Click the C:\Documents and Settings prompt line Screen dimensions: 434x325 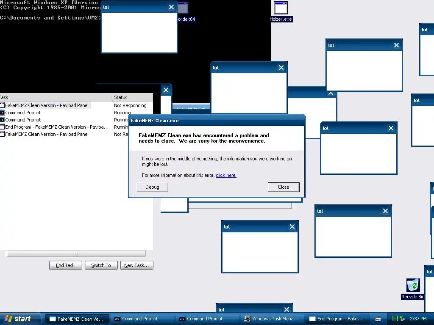[x=50, y=18]
